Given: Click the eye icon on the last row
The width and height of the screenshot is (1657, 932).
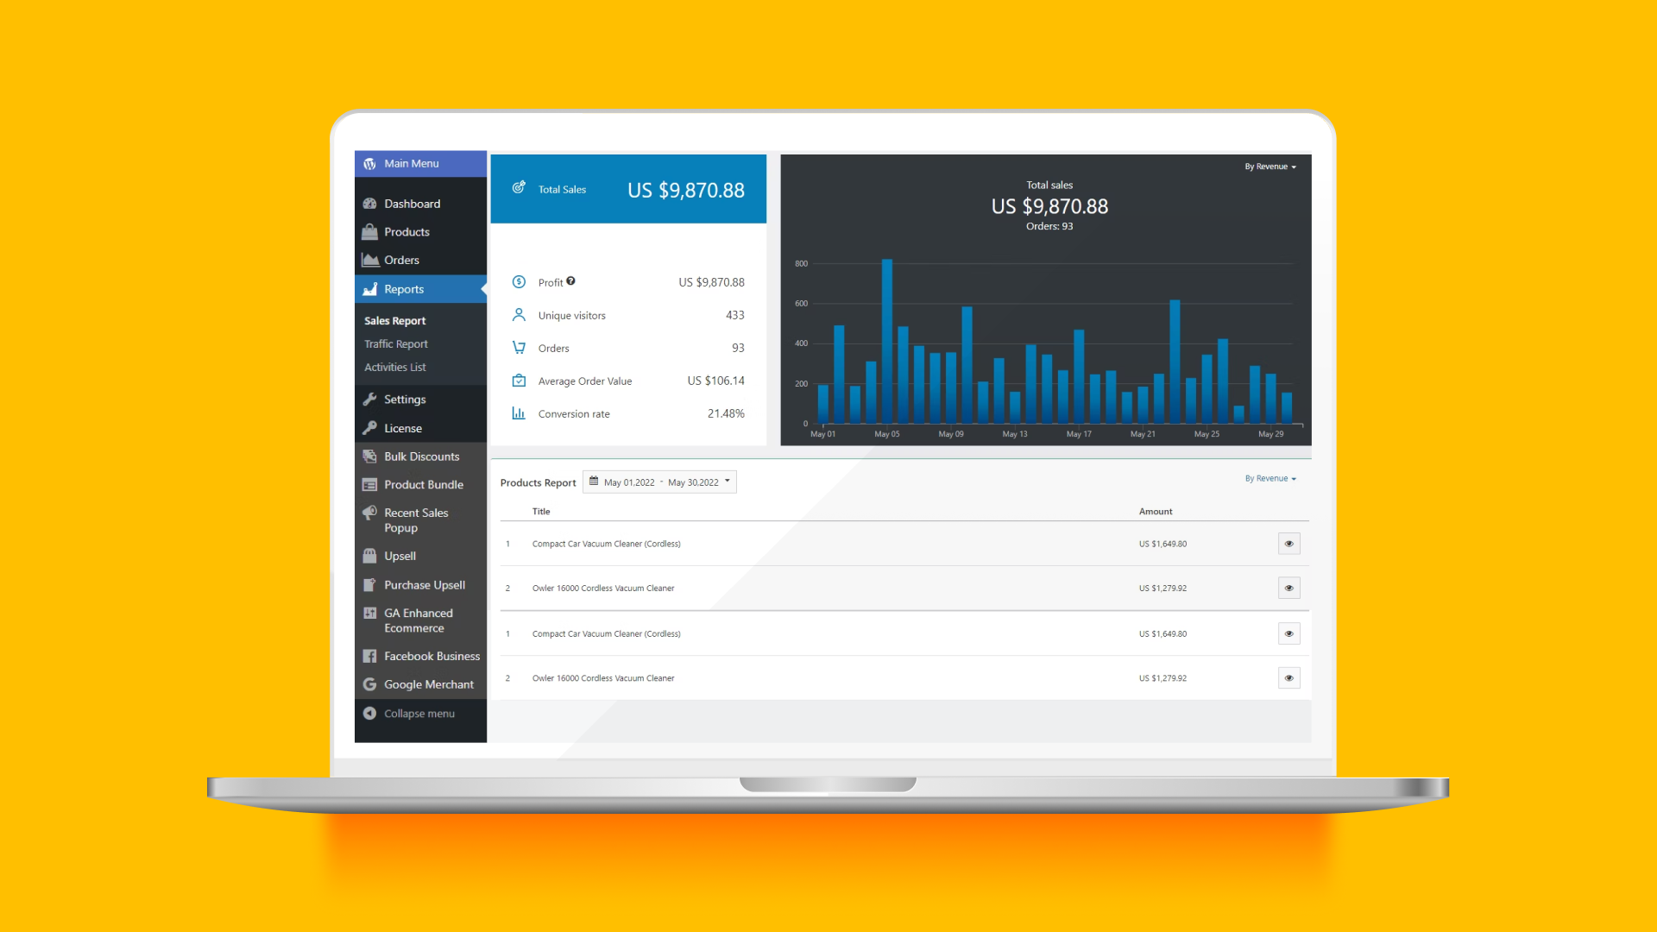Looking at the screenshot, I should click(1288, 678).
